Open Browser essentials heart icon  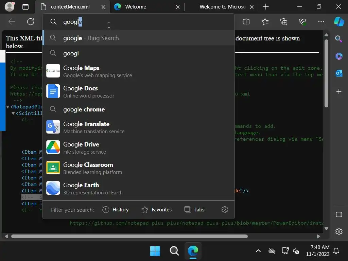(302, 22)
